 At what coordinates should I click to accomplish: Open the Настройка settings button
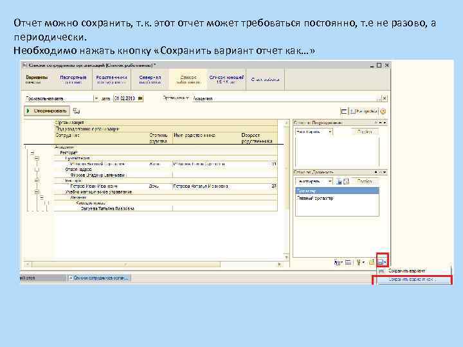pyautogui.click(x=364, y=111)
